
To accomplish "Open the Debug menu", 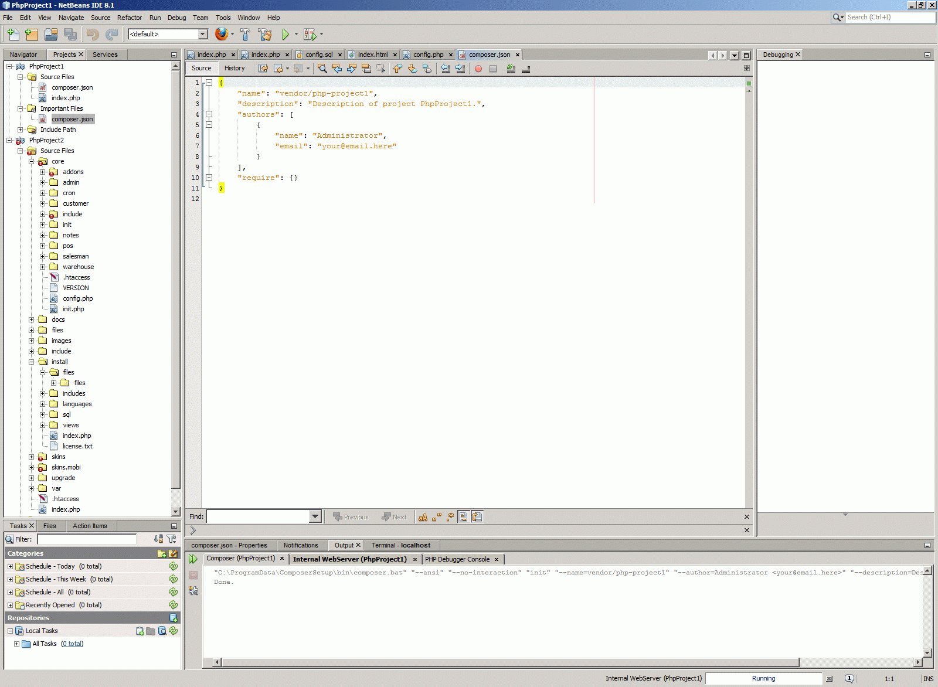I will coord(176,18).
